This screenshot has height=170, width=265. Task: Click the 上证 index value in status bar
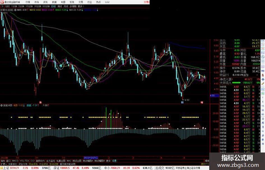[x=14, y=168]
